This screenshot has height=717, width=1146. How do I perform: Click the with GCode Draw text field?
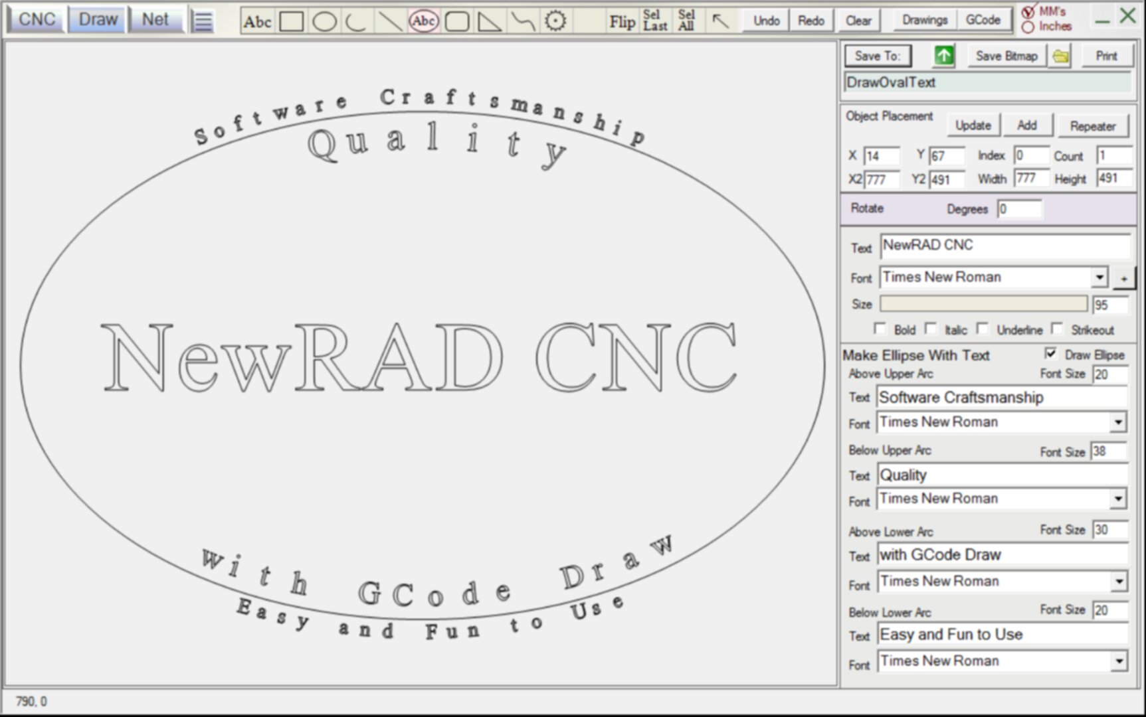point(1002,555)
